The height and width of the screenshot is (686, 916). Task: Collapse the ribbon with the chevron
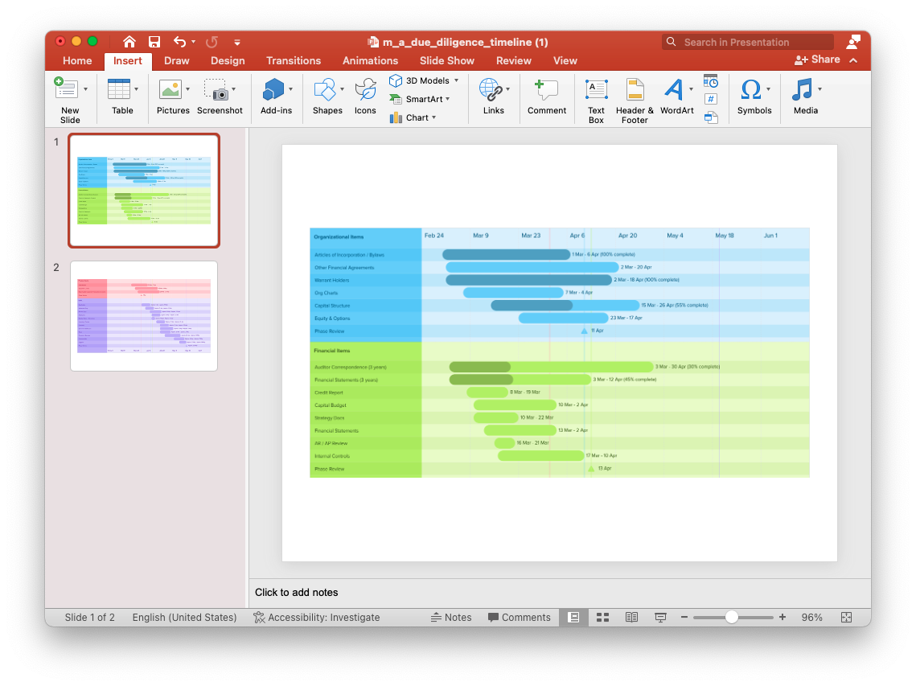pos(853,60)
